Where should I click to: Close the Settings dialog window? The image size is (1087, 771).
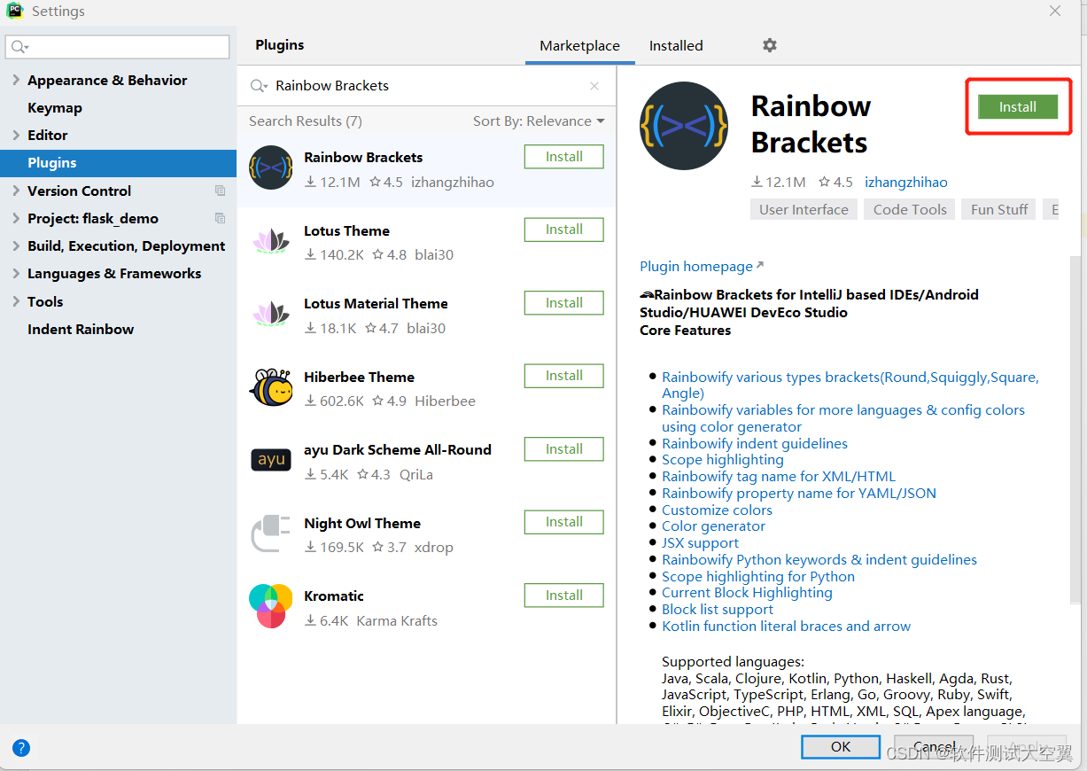point(1055,12)
